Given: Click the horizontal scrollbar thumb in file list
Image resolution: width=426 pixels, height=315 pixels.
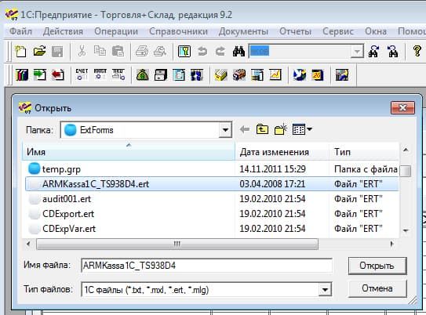Looking at the screenshot, I should (x=177, y=244).
